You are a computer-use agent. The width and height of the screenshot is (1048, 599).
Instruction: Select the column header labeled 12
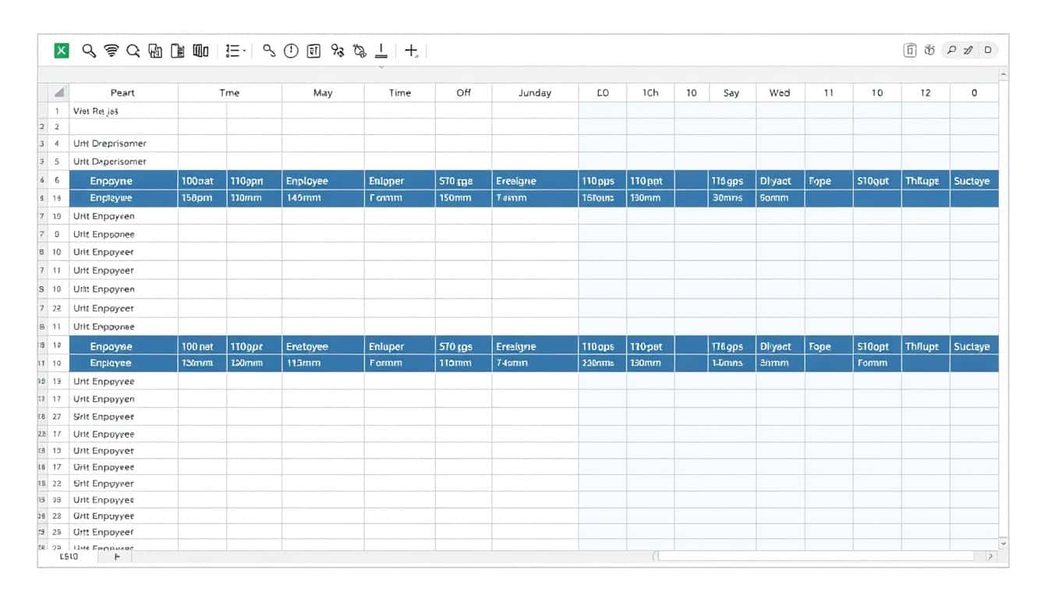point(926,92)
